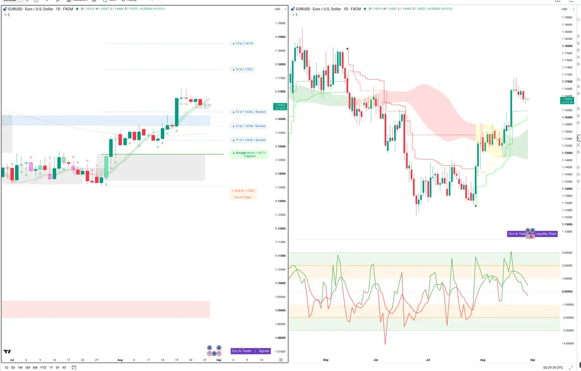The height and width of the screenshot is (371, 581).
Task: Open the economic event flag icons on left chart
Action: (x=214, y=351)
